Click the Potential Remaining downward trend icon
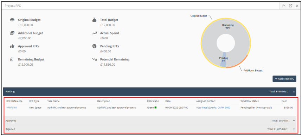This screenshot has height=137, width=302. 94,59
